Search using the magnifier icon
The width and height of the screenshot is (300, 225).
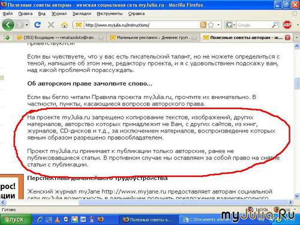tap(275, 25)
